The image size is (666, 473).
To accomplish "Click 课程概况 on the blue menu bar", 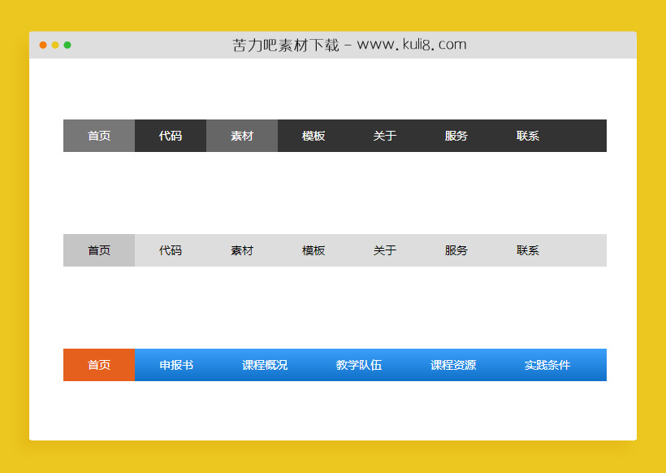I will [x=263, y=365].
